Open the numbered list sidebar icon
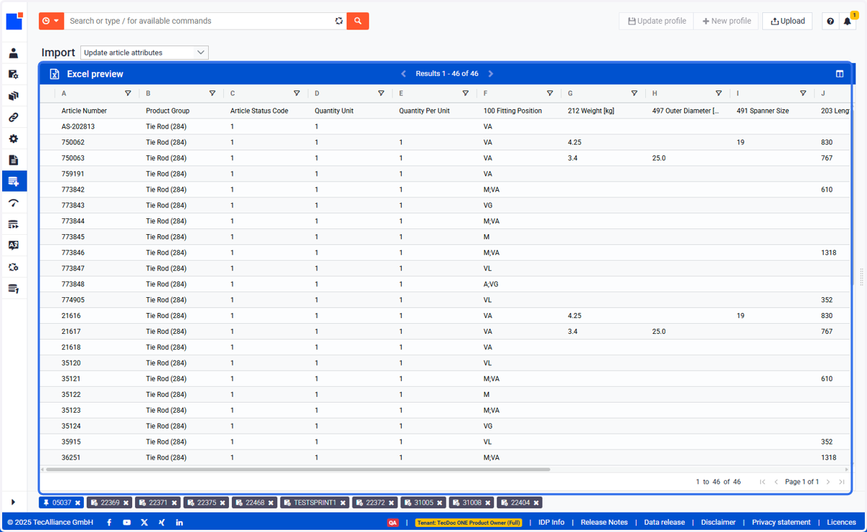Viewport: 867px width, 532px height. click(13, 288)
